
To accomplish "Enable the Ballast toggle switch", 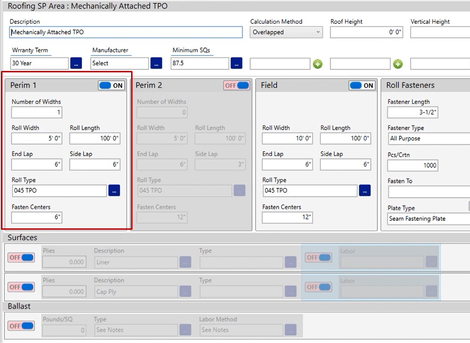I will (x=21, y=326).
